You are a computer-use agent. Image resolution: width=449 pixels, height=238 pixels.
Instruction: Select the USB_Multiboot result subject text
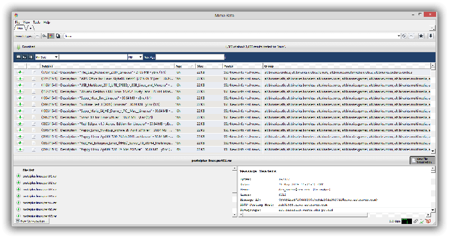(107, 85)
